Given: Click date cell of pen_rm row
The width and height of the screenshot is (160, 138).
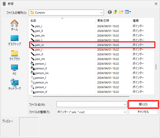Looking at the screenshot, I should click(108, 59).
